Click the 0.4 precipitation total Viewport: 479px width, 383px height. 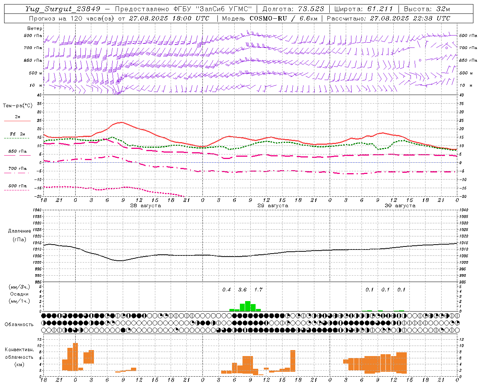coord(226,289)
